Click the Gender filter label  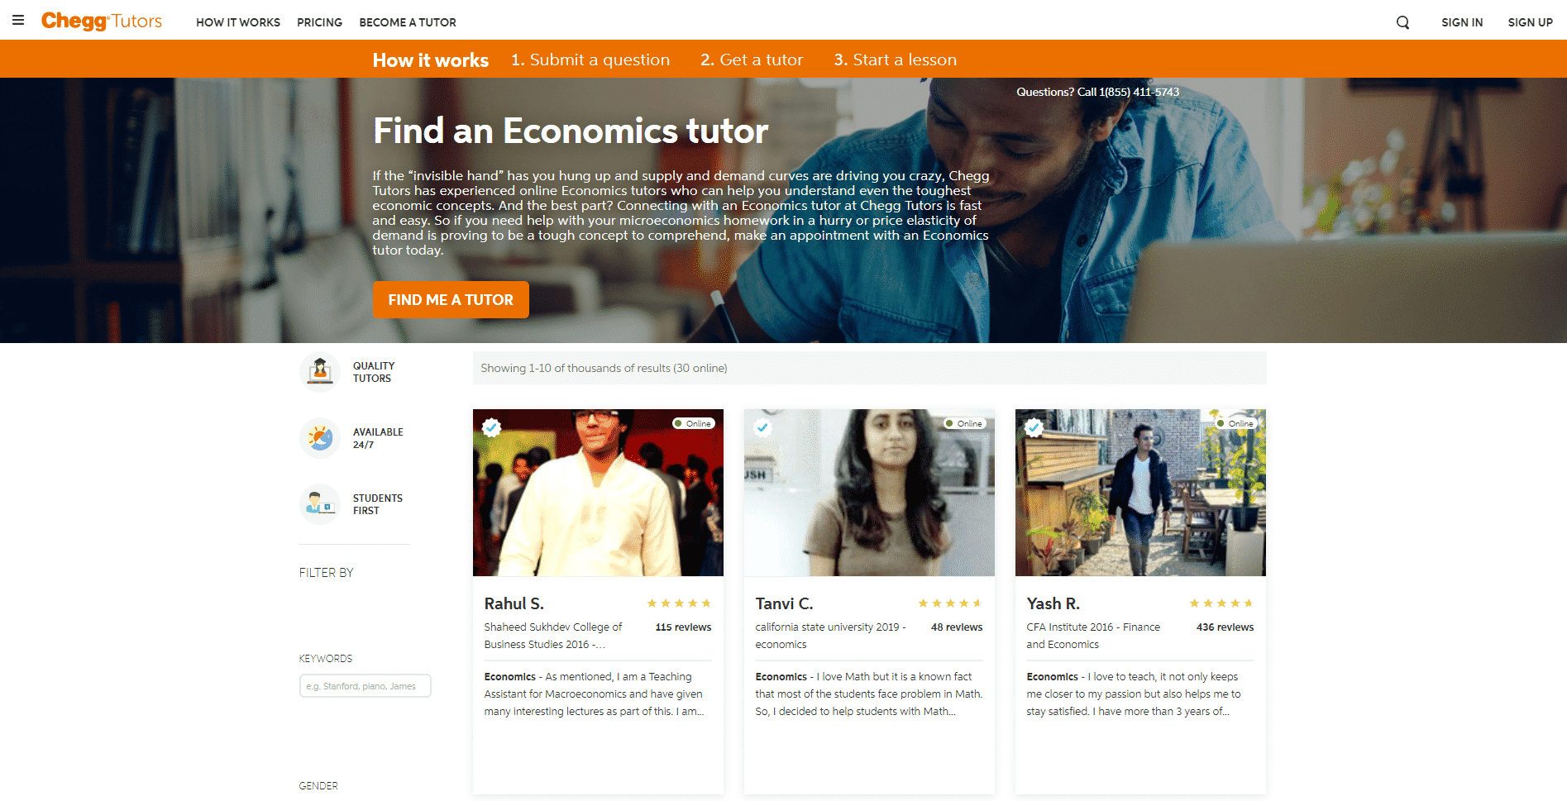click(318, 786)
